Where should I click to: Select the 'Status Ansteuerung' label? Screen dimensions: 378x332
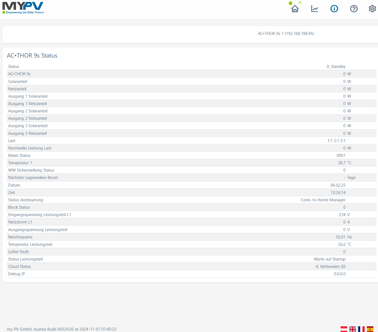(x=26, y=200)
